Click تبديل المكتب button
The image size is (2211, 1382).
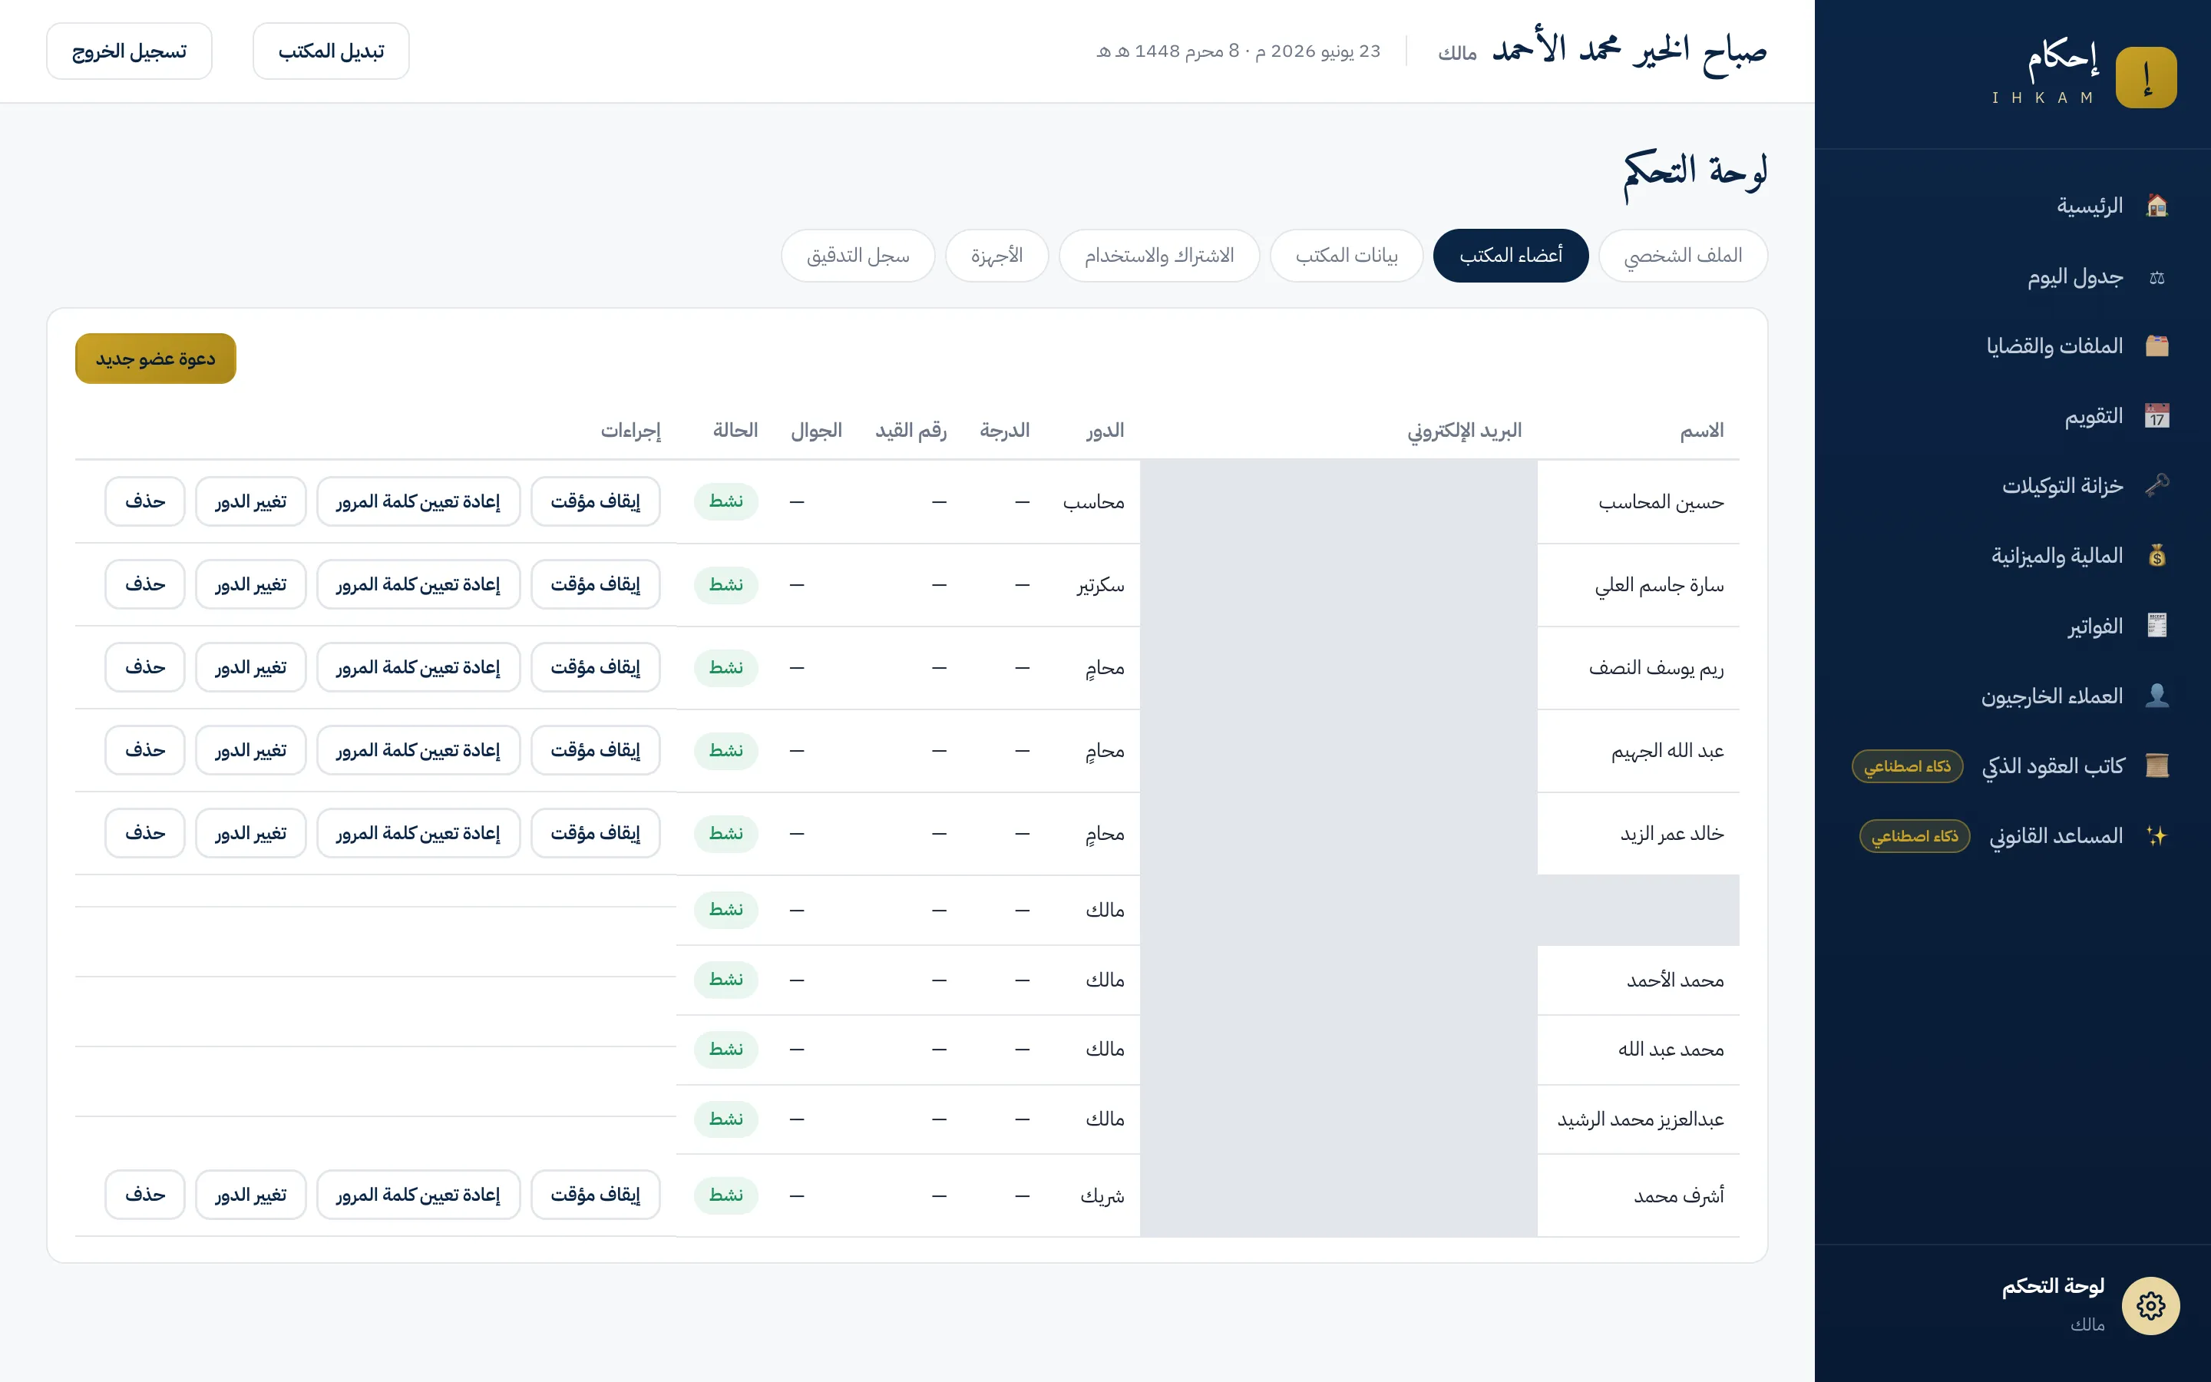331,51
